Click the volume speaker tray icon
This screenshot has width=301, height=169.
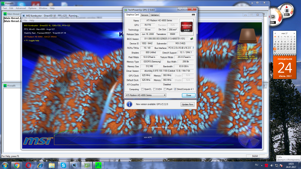point(272,165)
